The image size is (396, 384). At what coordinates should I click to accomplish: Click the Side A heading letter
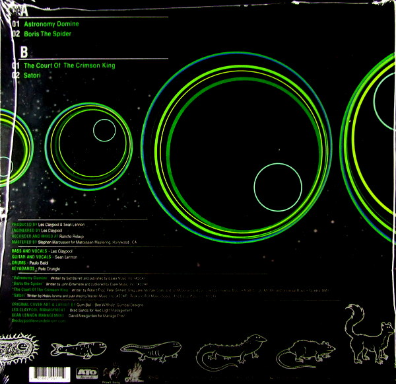(24, 11)
